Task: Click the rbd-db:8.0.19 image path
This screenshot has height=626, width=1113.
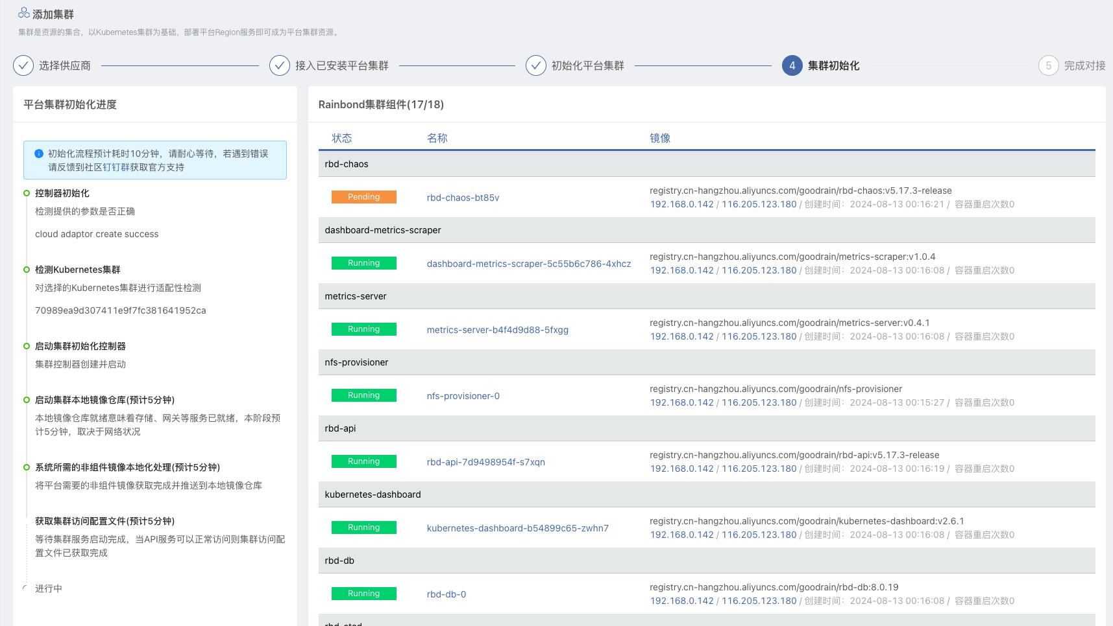Action: coord(774,587)
